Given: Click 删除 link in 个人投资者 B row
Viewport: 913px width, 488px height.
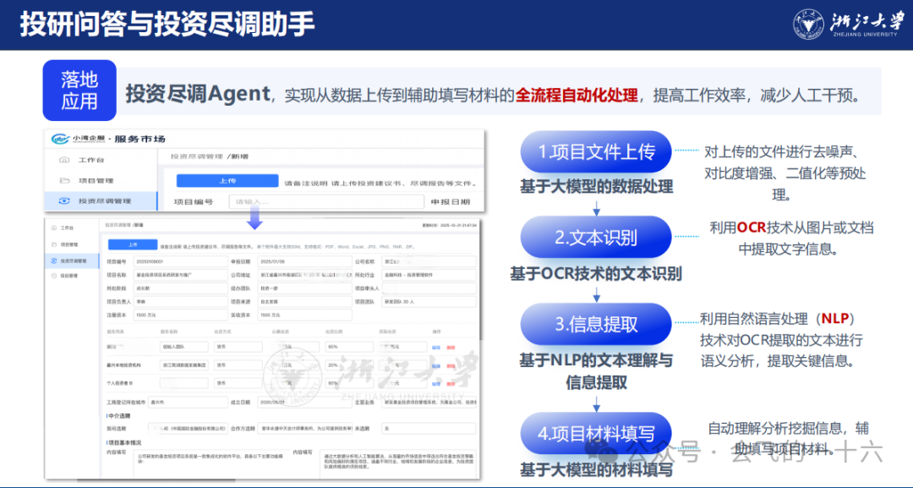Looking at the screenshot, I should (x=451, y=384).
